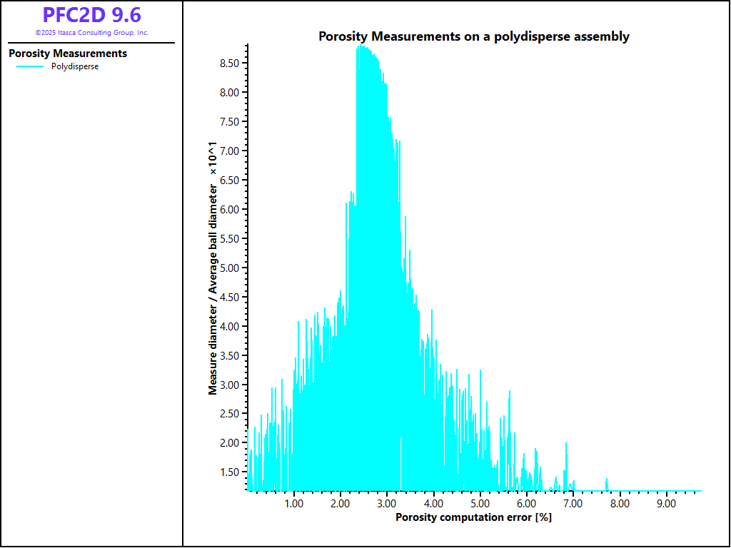Click the Porosity computation error axis label
Viewport: 731px width, 548px height.
click(473, 517)
